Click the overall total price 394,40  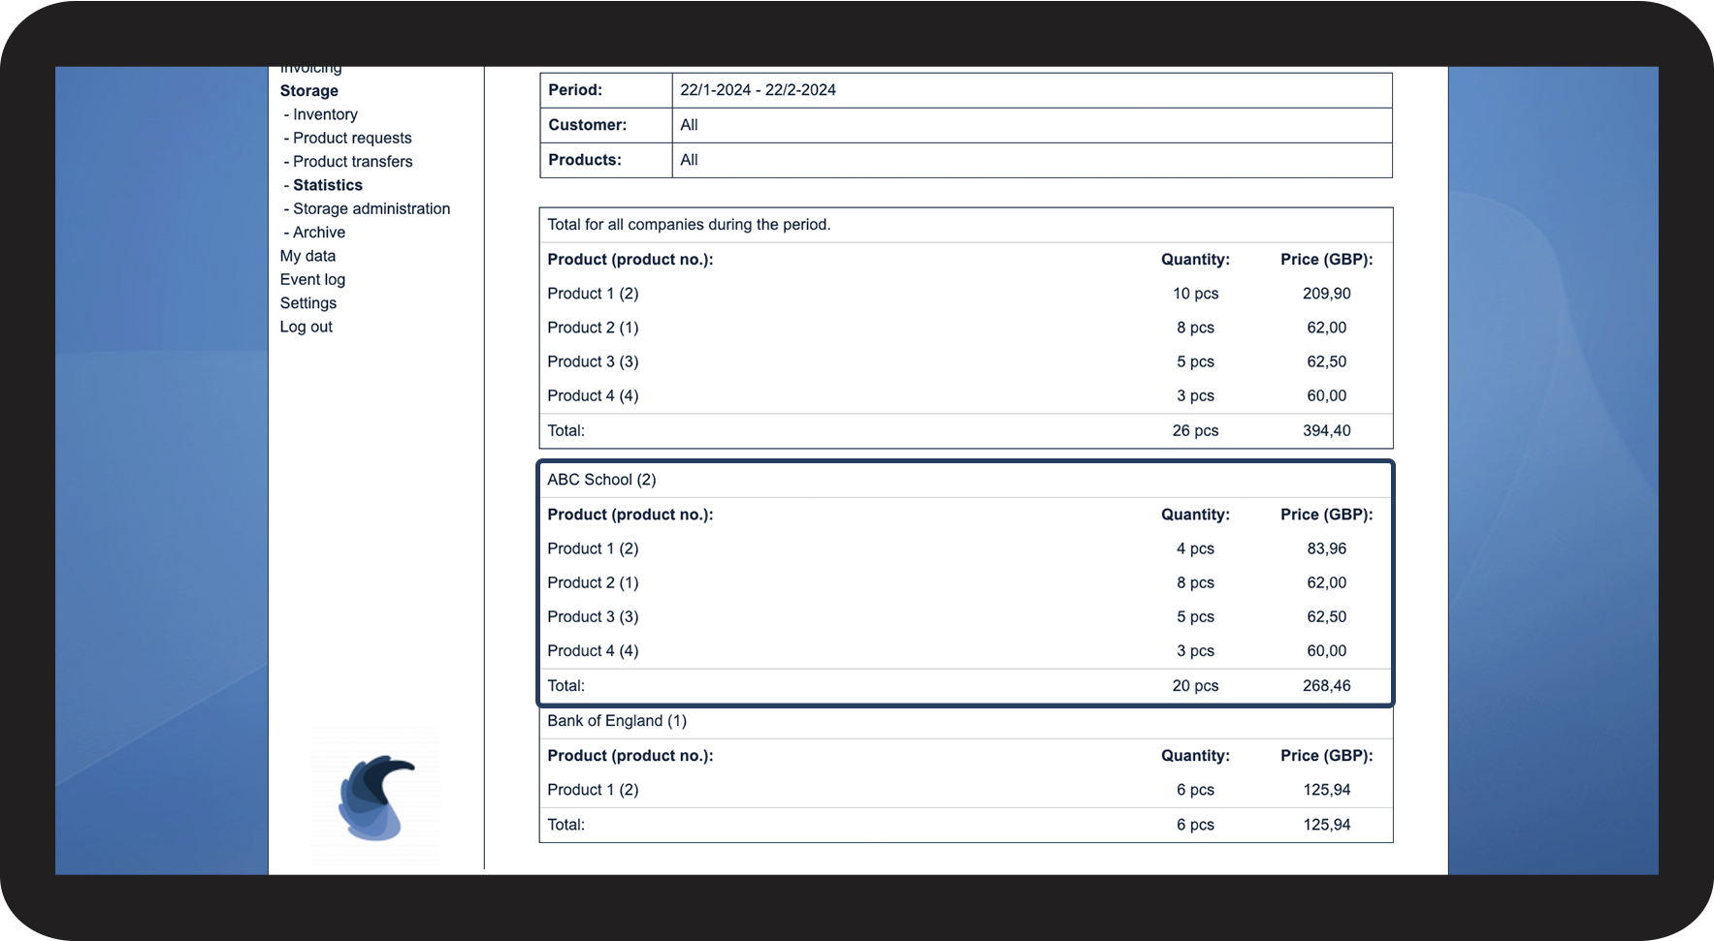tap(1326, 431)
